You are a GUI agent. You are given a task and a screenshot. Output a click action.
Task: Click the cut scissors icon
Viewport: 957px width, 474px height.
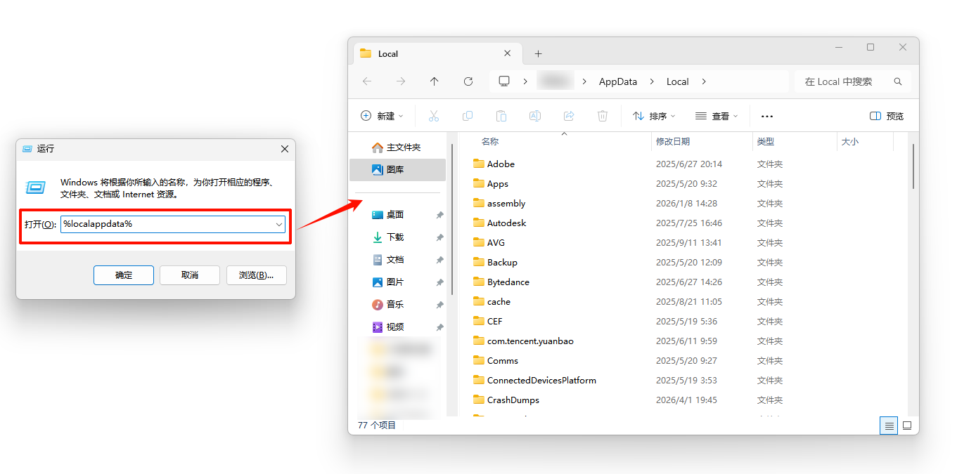tap(434, 116)
